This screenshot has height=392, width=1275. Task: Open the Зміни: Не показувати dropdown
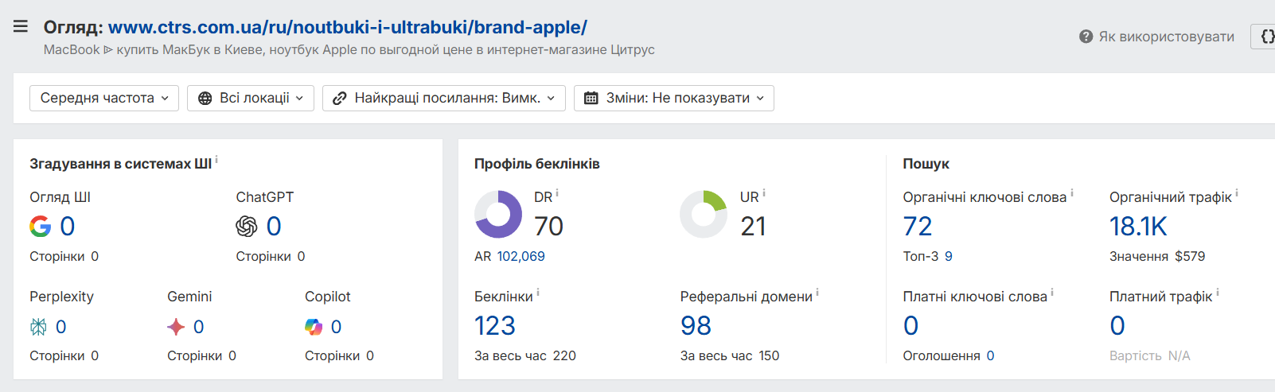[674, 98]
